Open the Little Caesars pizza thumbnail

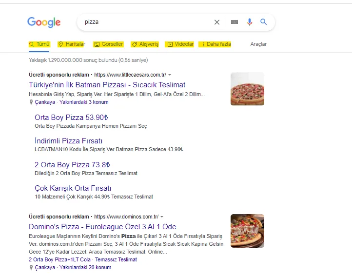pos(247,89)
